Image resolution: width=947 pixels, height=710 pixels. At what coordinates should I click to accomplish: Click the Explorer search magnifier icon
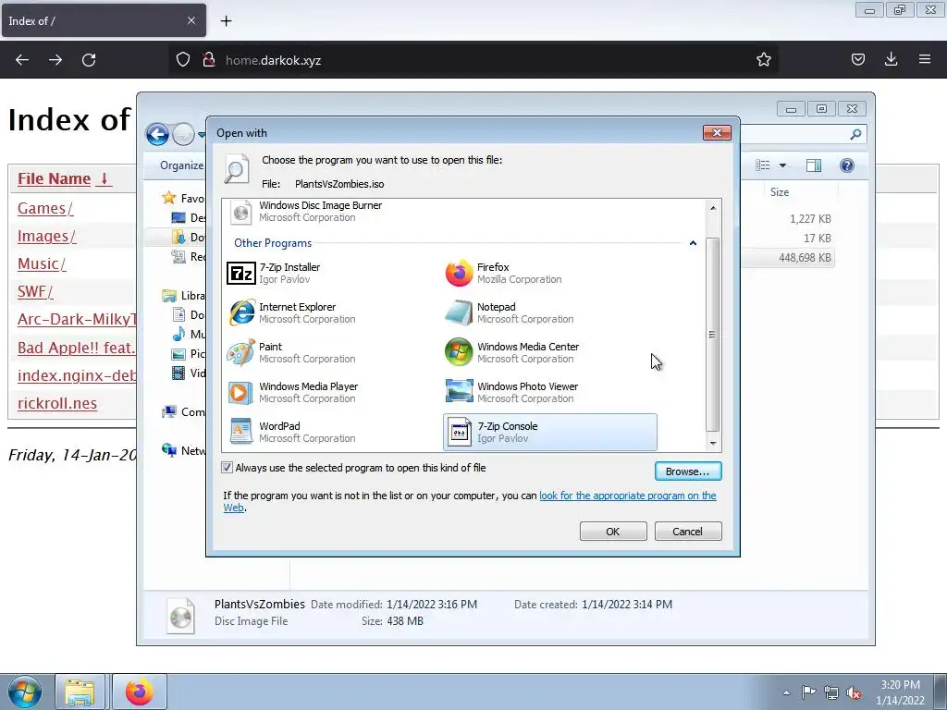[855, 134]
